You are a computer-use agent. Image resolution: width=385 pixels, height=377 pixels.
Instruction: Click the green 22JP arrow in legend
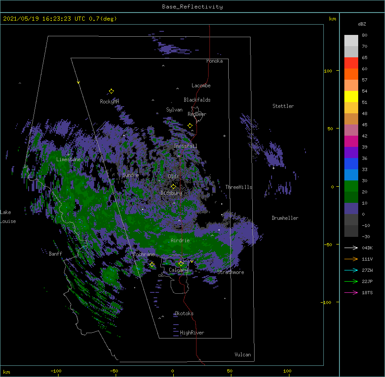coord(351,281)
